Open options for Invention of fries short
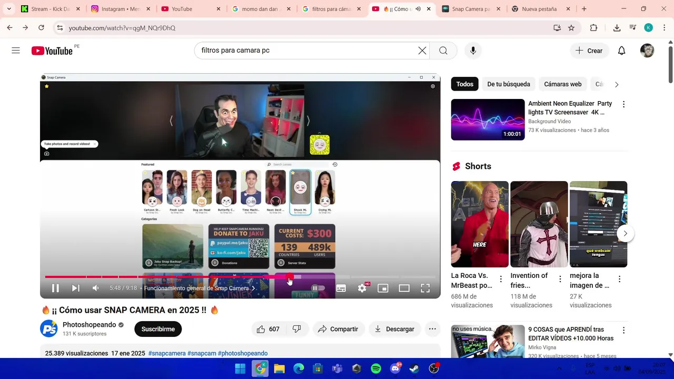This screenshot has height=379, width=674. click(x=560, y=279)
